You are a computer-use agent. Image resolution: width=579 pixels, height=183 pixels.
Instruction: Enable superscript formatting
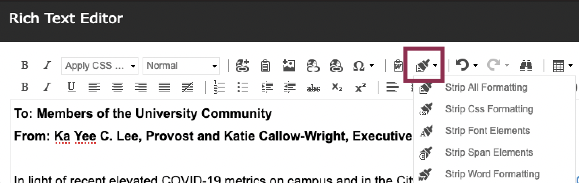[x=360, y=87]
